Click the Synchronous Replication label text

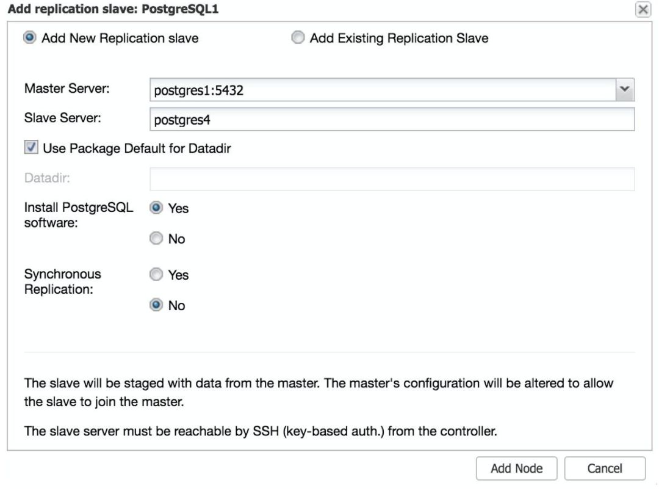[62, 282]
